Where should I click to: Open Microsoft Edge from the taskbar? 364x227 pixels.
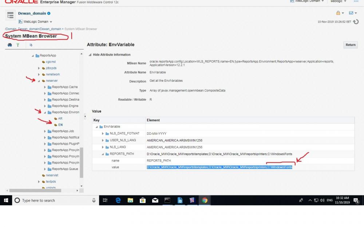118,200
